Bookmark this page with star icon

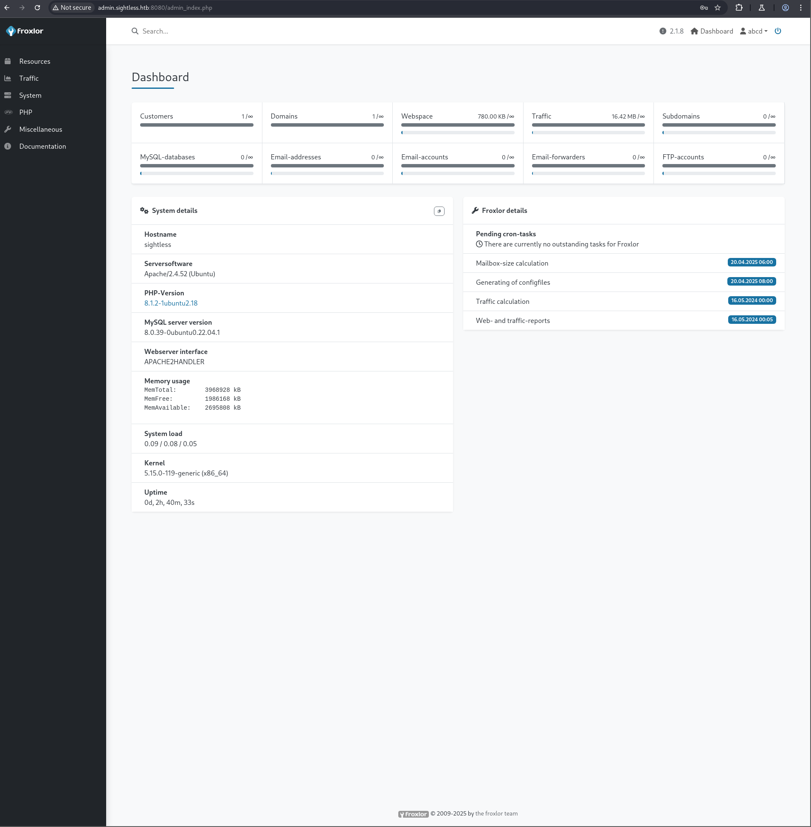coord(717,8)
